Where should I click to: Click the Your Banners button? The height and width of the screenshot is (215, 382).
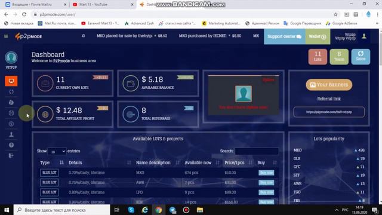click(329, 85)
